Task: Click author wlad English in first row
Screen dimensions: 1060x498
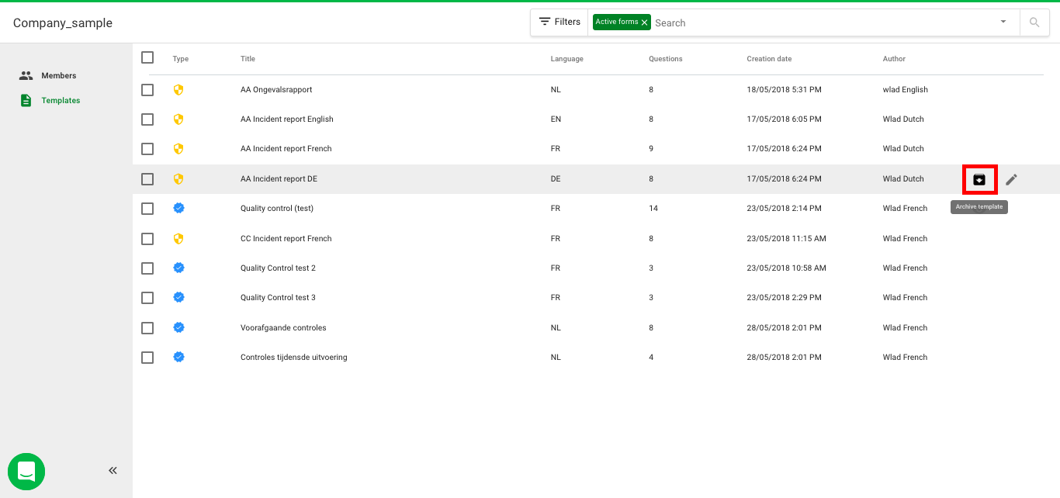Action: coord(906,90)
